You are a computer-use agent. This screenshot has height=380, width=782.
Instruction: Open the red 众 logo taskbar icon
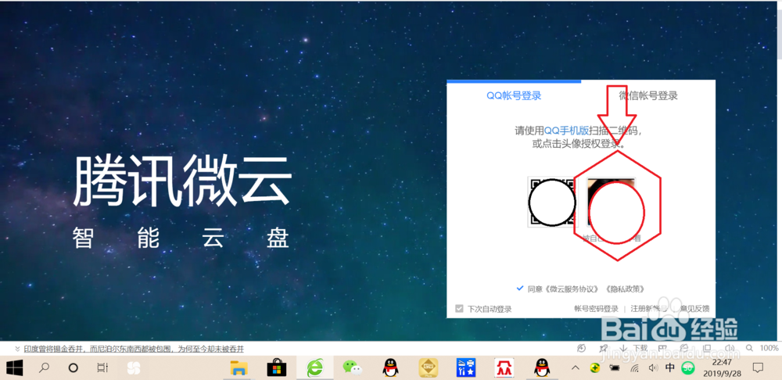(504, 368)
